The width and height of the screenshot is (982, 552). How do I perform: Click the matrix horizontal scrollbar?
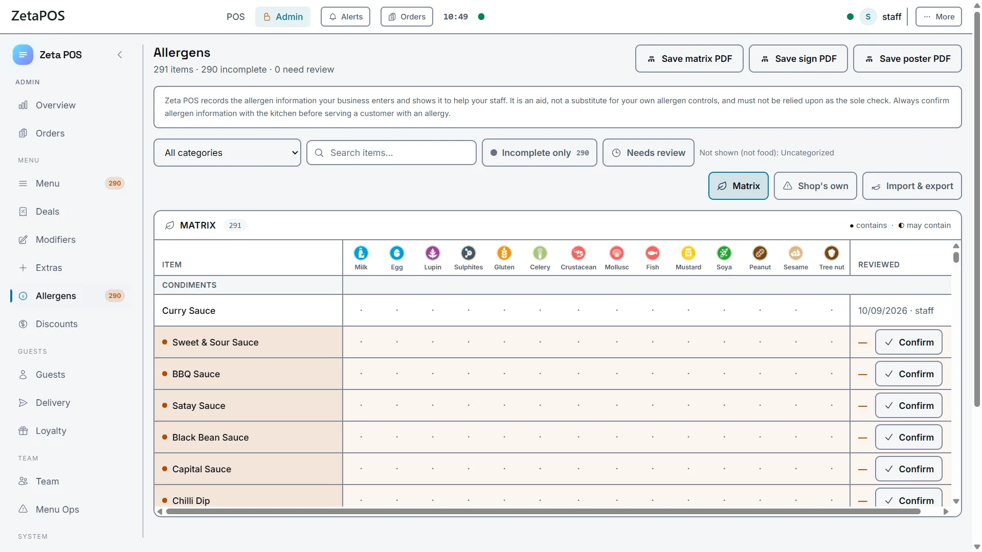point(543,512)
